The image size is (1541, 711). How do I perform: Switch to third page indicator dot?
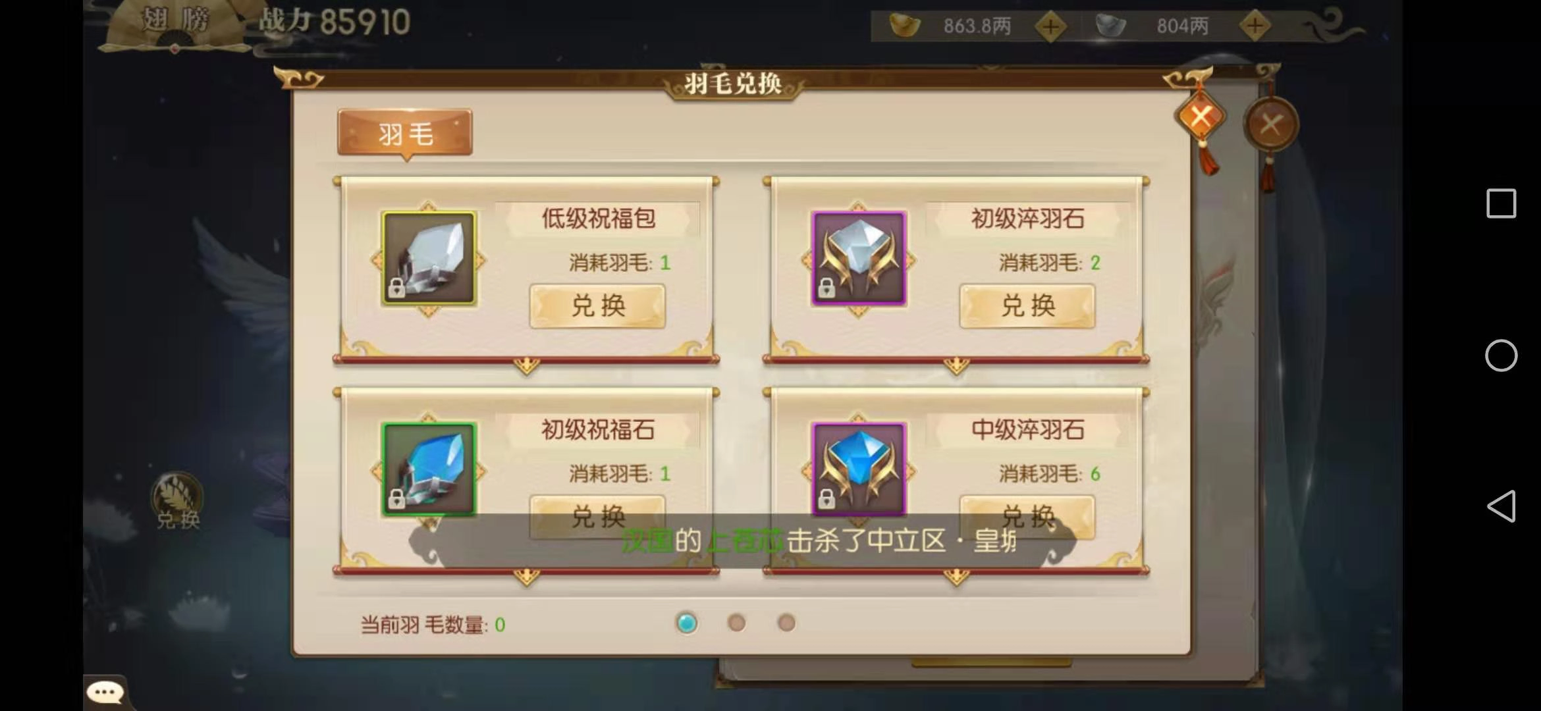[786, 623]
